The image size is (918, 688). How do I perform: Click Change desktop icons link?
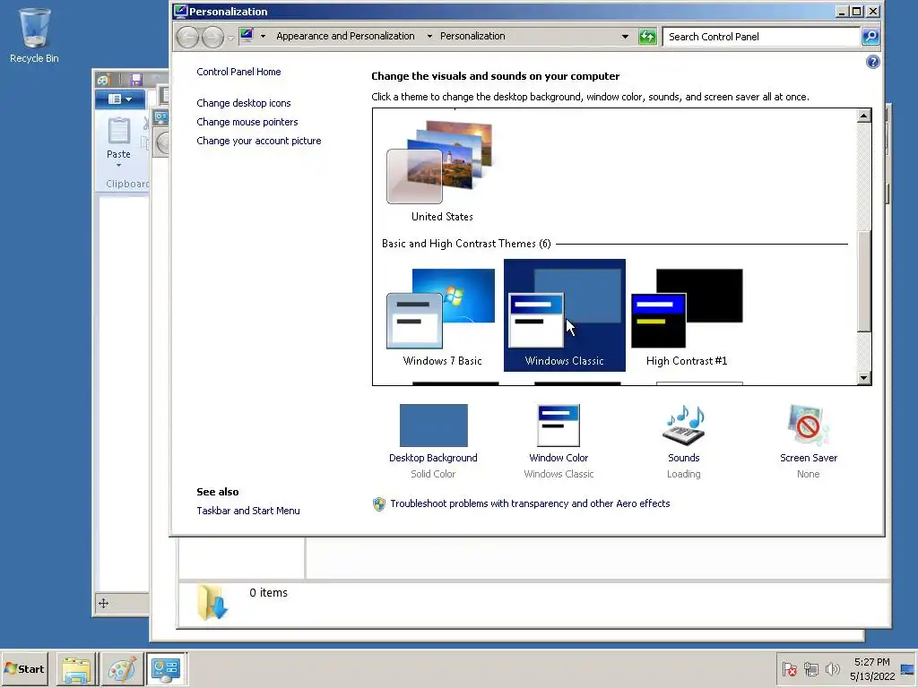(x=244, y=103)
